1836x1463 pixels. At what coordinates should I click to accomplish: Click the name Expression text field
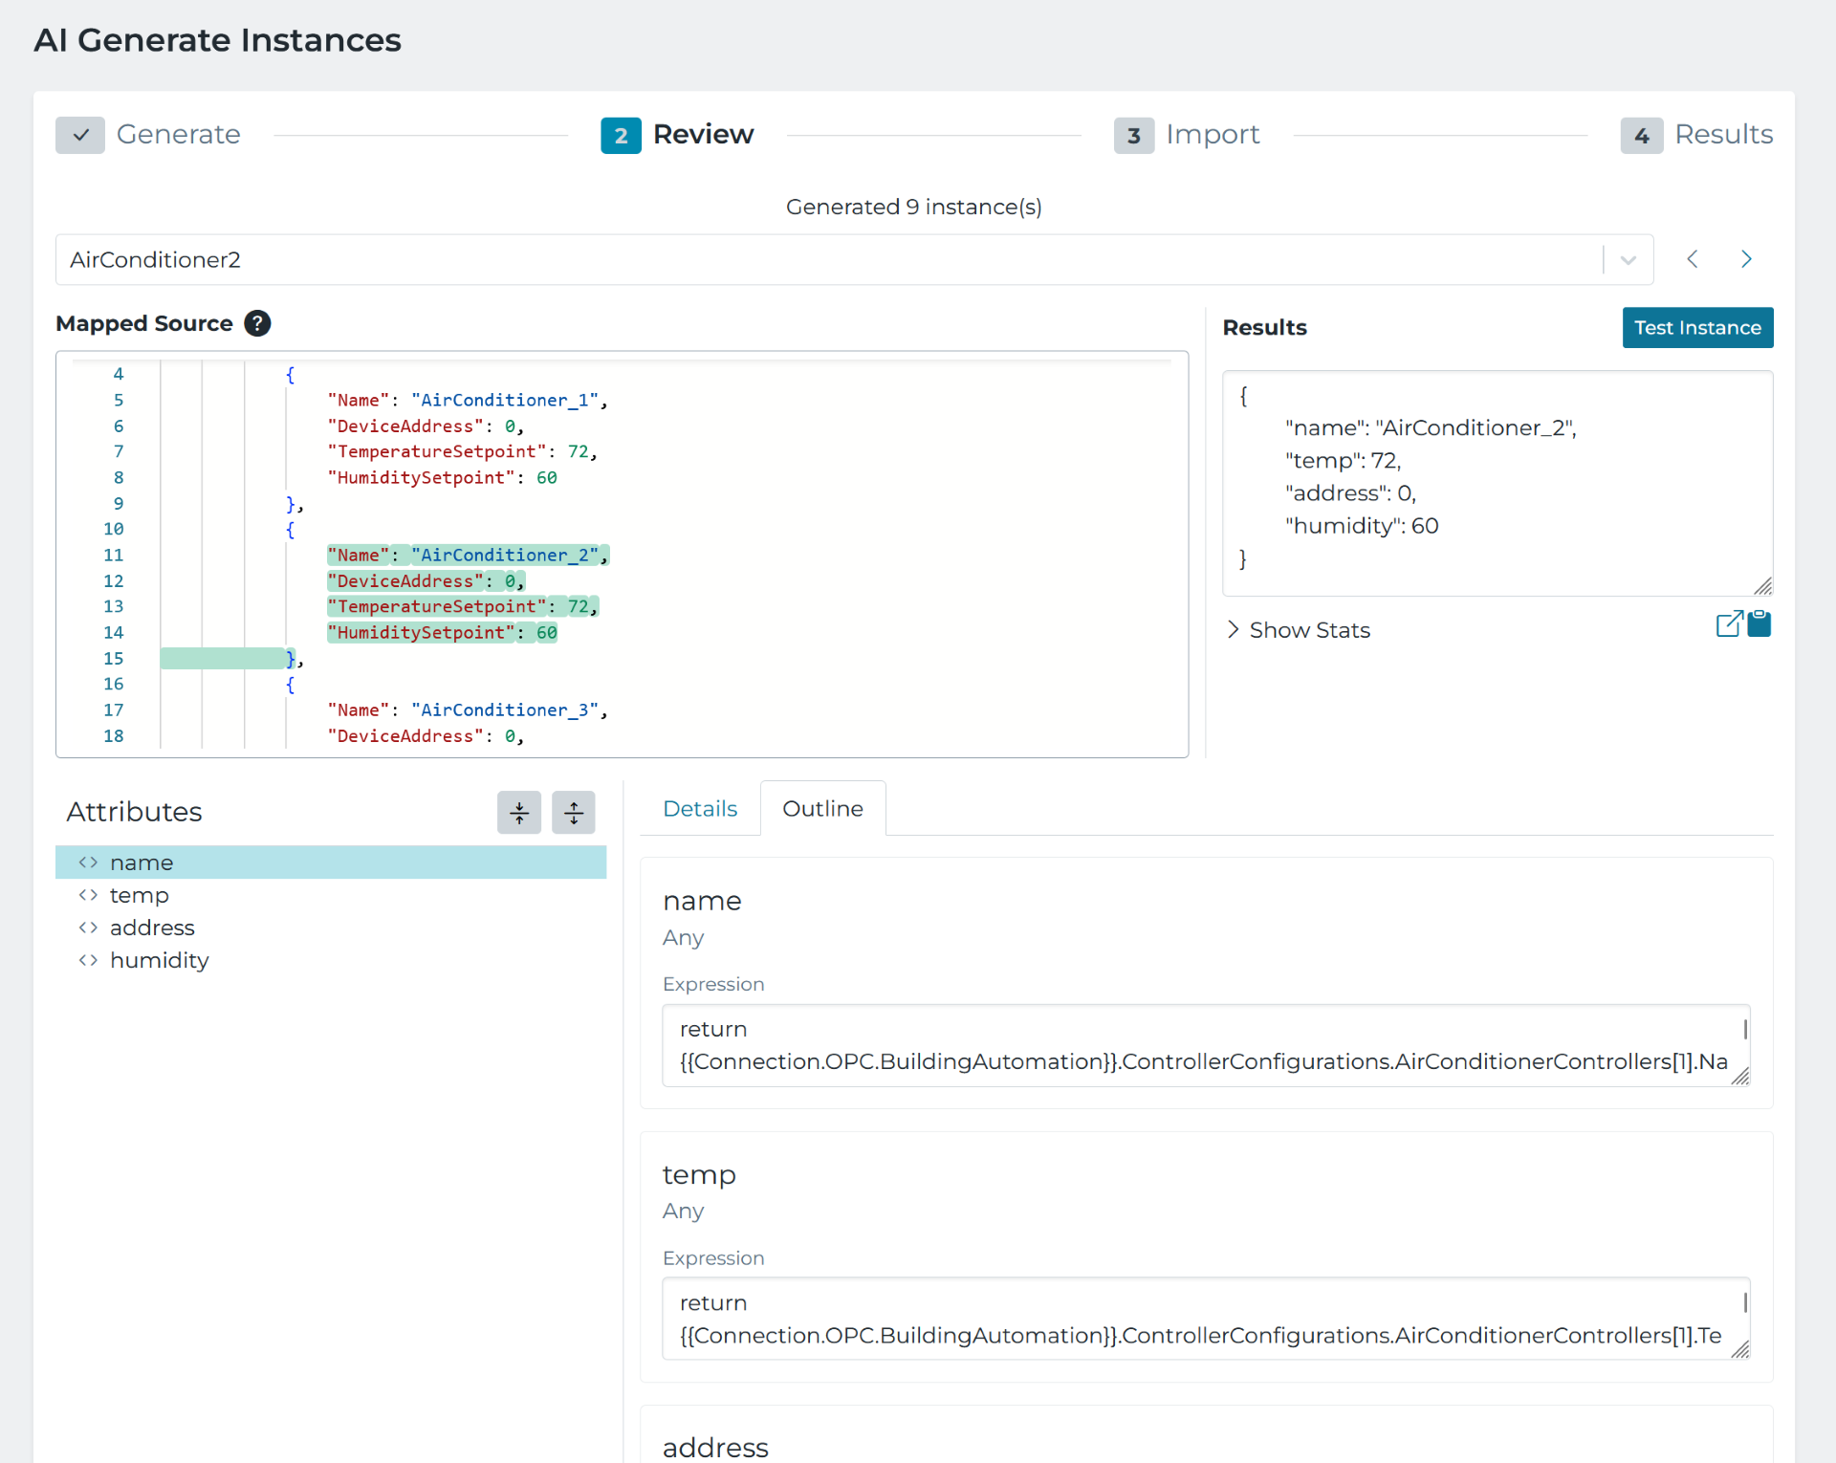point(1203,1045)
